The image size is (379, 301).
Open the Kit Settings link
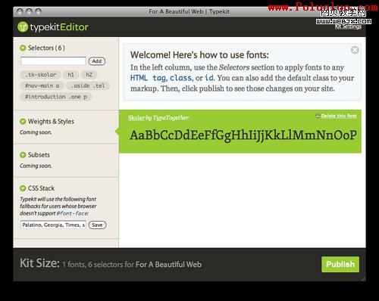pos(348,26)
